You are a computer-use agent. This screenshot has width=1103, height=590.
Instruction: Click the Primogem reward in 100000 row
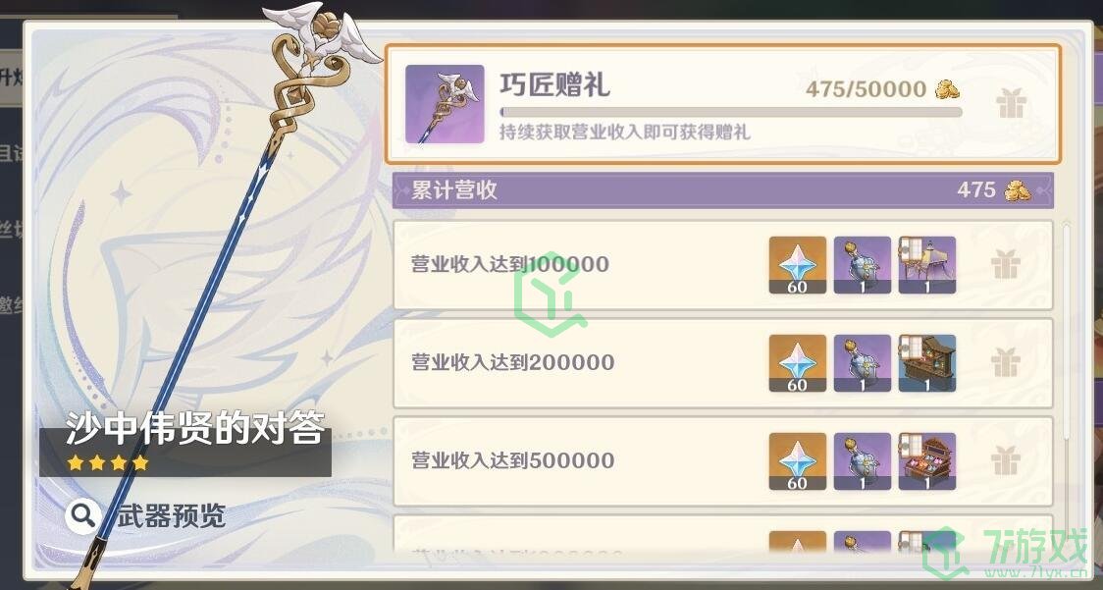[797, 265]
